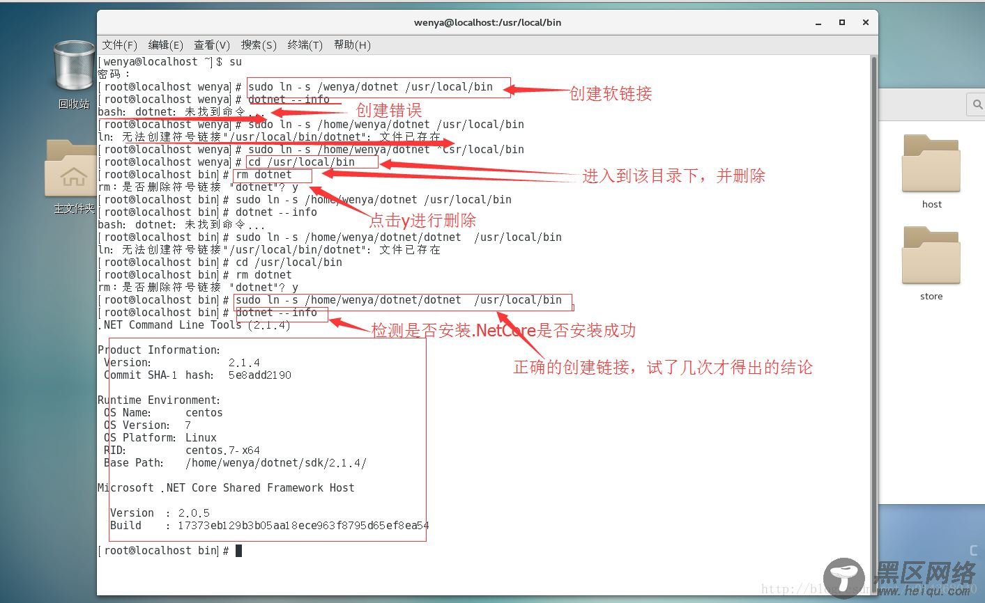Image resolution: width=985 pixels, height=603 pixels.
Task: Maximize the terminal window
Action: (842, 22)
